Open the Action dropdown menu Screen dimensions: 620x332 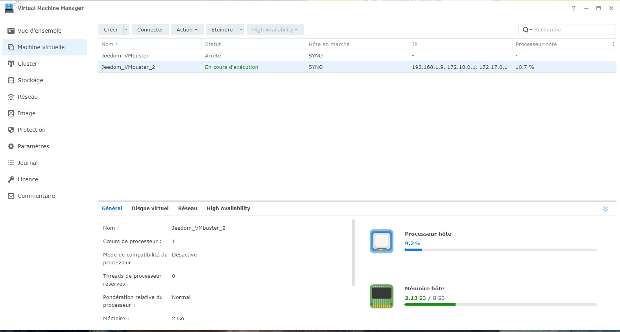(187, 30)
